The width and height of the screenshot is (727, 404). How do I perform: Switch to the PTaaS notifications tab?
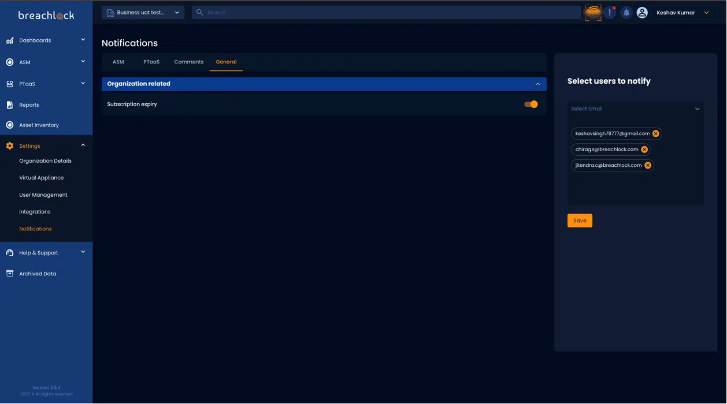click(151, 62)
